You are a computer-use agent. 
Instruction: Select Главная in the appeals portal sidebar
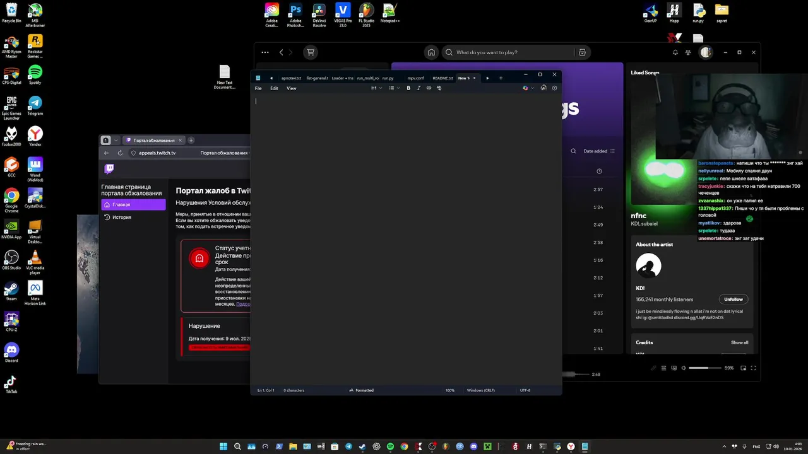pos(133,205)
